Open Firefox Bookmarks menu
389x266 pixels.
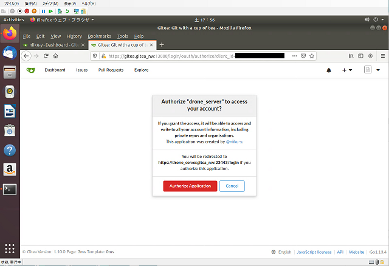pos(100,36)
